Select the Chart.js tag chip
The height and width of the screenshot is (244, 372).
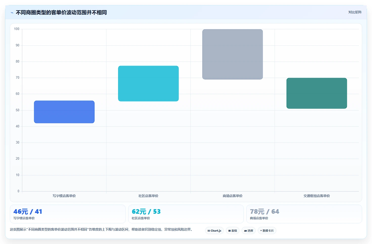click(x=214, y=231)
